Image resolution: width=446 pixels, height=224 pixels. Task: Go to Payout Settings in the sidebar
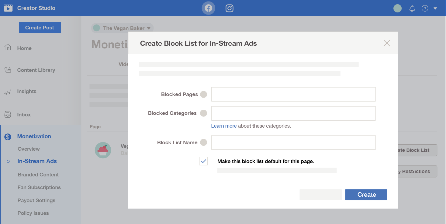point(36,200)
